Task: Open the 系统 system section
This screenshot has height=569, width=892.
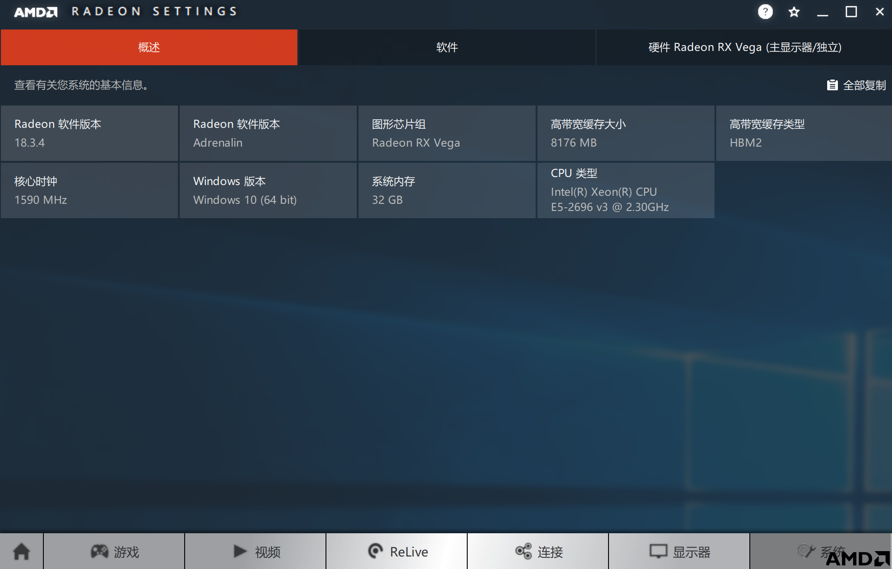Action: click(x=821, y=551)
